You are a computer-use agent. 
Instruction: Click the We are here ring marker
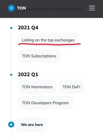click(11, 124)
